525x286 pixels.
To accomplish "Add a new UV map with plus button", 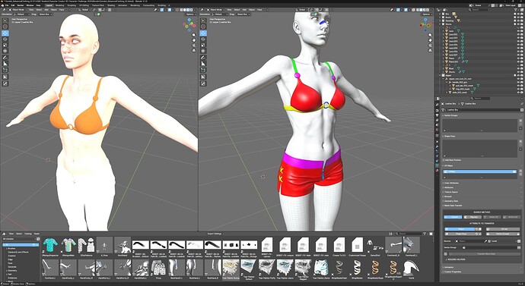I will point(520,171).
